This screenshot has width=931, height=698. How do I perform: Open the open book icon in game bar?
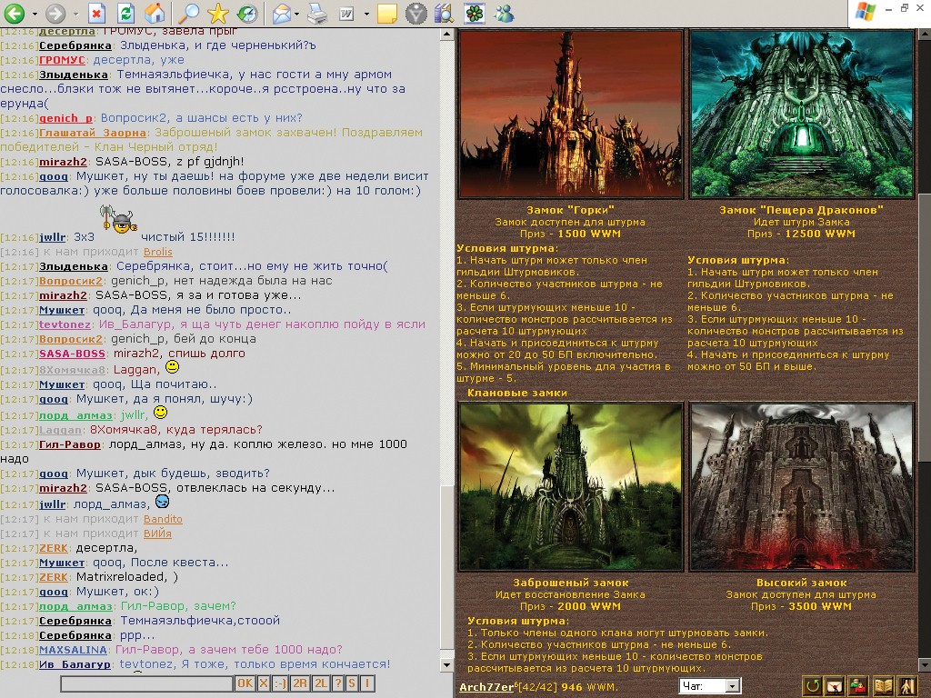coord(883,686)
